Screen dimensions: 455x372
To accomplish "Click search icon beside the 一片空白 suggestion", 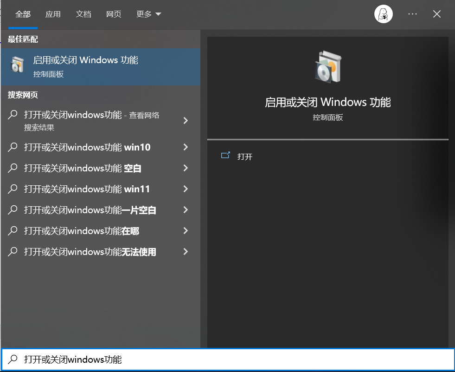I will click(13, 210).
